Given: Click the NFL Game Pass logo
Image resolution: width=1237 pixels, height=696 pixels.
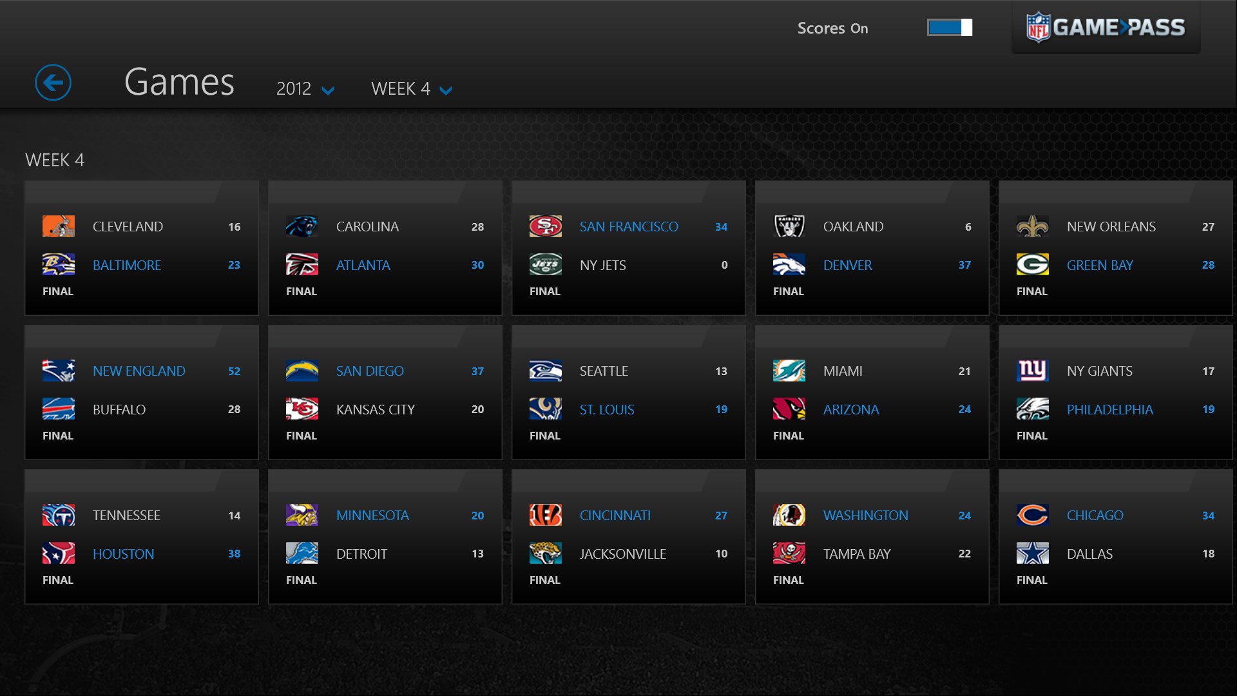Looking at the screenshot, I should point(1106,28).
